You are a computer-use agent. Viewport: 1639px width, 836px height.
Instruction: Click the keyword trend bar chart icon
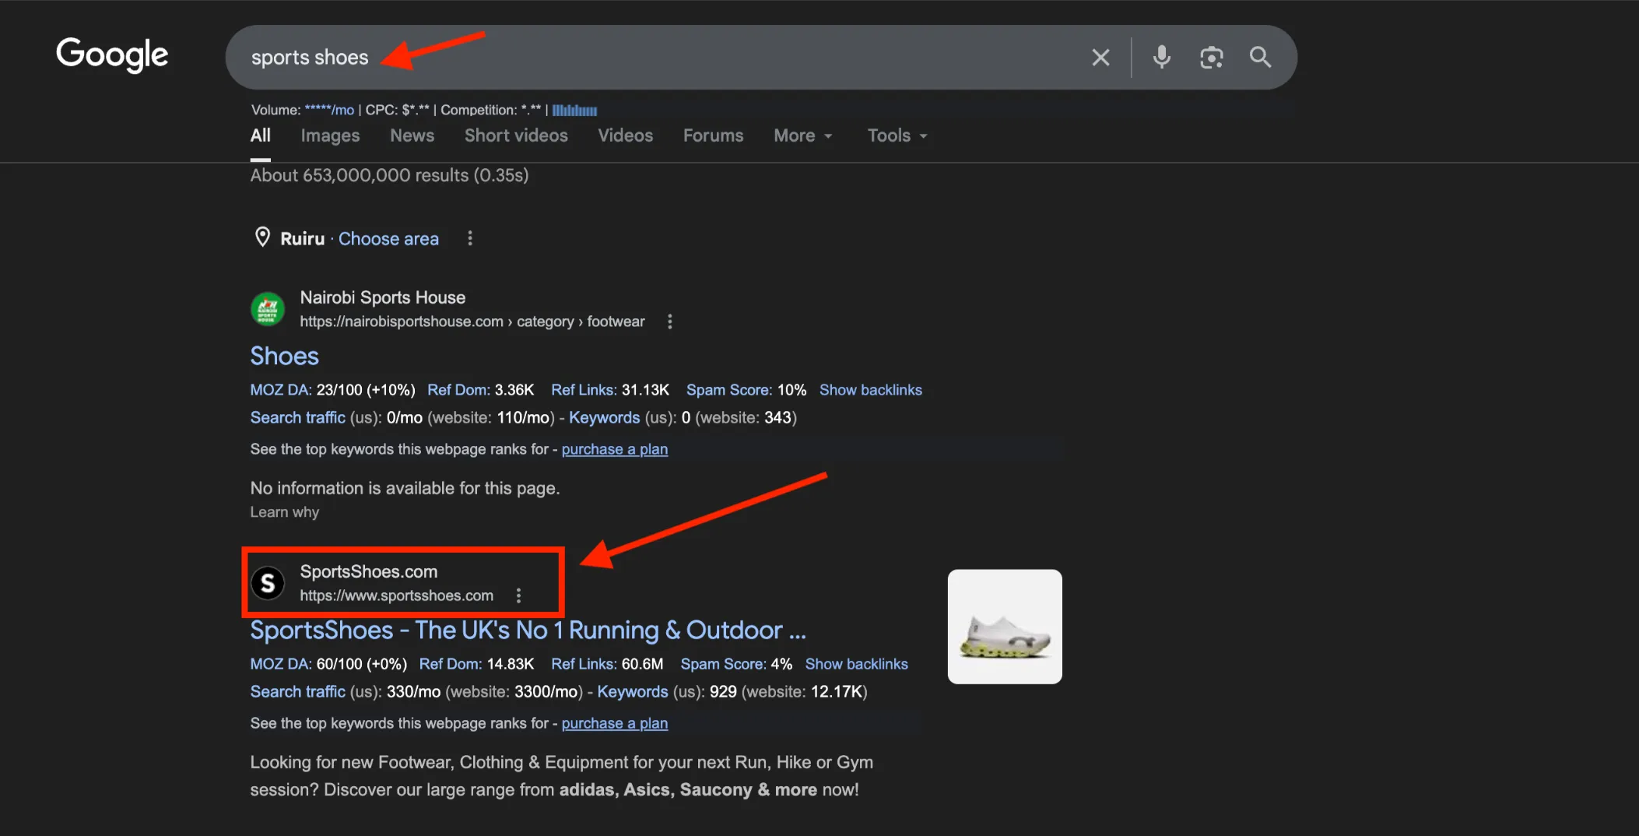point(575,111)
